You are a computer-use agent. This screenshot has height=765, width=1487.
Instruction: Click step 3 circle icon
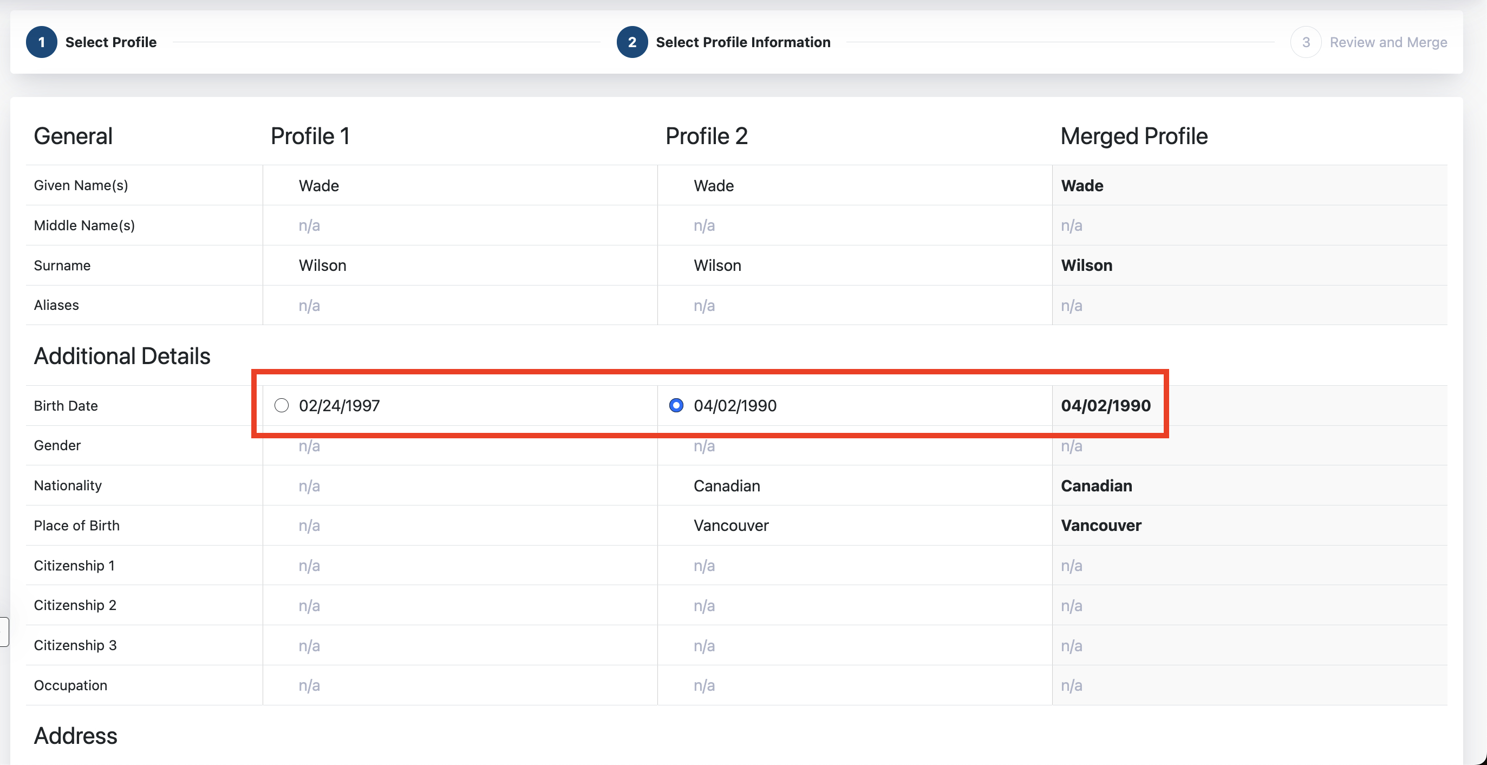tap(1306, 42)
